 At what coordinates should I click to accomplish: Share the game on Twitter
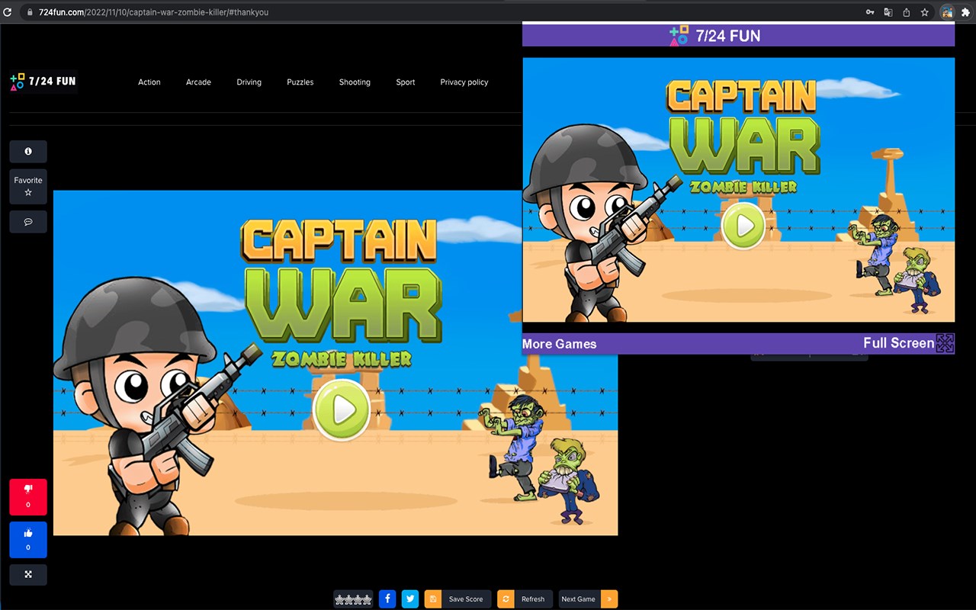[410, 599]
